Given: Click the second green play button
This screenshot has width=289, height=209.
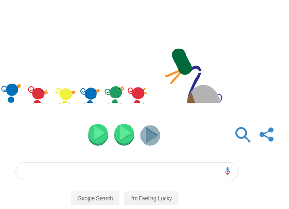Looking at the screenshot, I should tap(124, 134).
